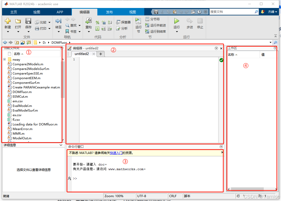Collapse the toolstrip ribbon
Image resolution: width=281 pixels, height=201 pixels.
pos(275,36)
